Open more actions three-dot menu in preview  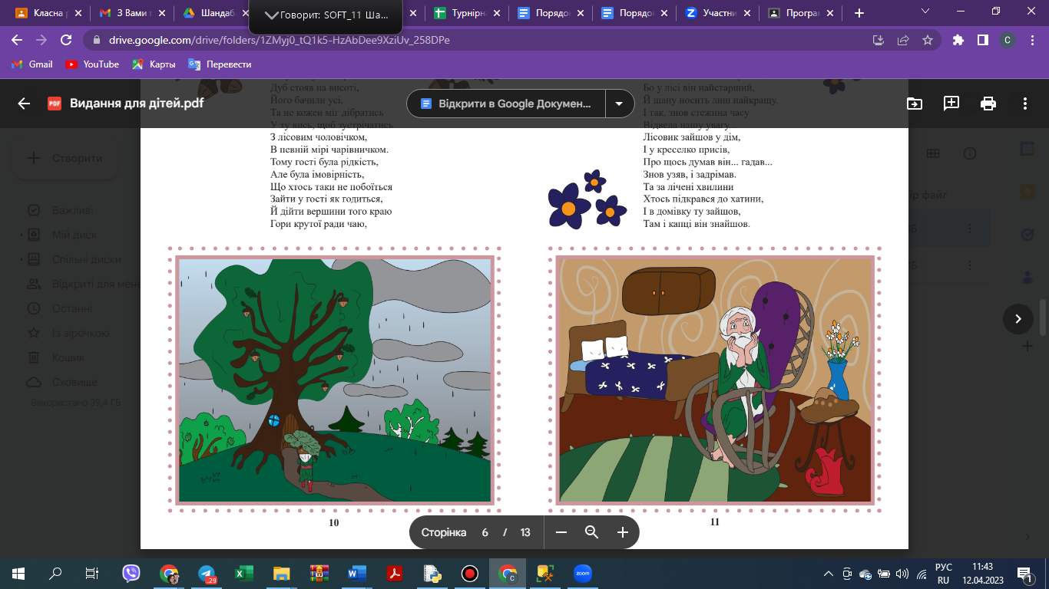1025,104
